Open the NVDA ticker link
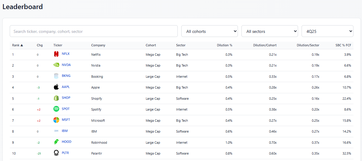Screen dimensions: 362x161 click(66, 65)
